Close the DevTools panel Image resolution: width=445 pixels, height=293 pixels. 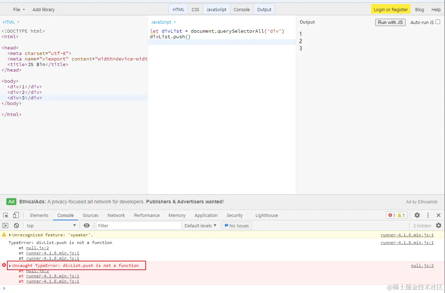(x=438, y=215)
